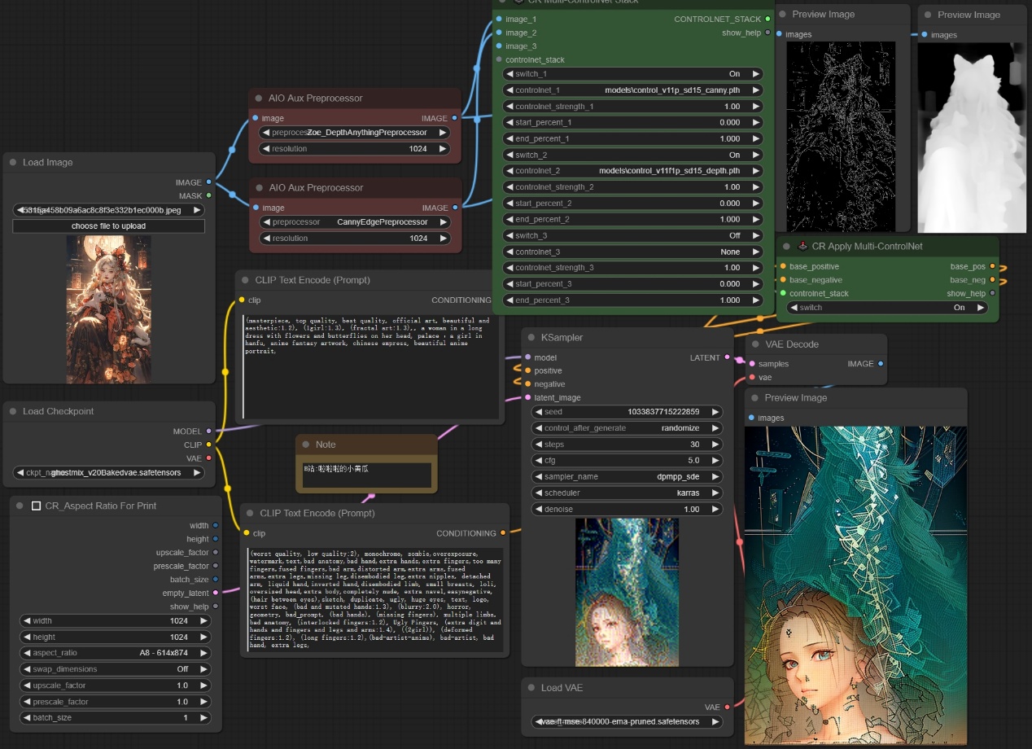
Task: Click the CR Apply Multi-ControlNet title icon
Action: [802, 246]
